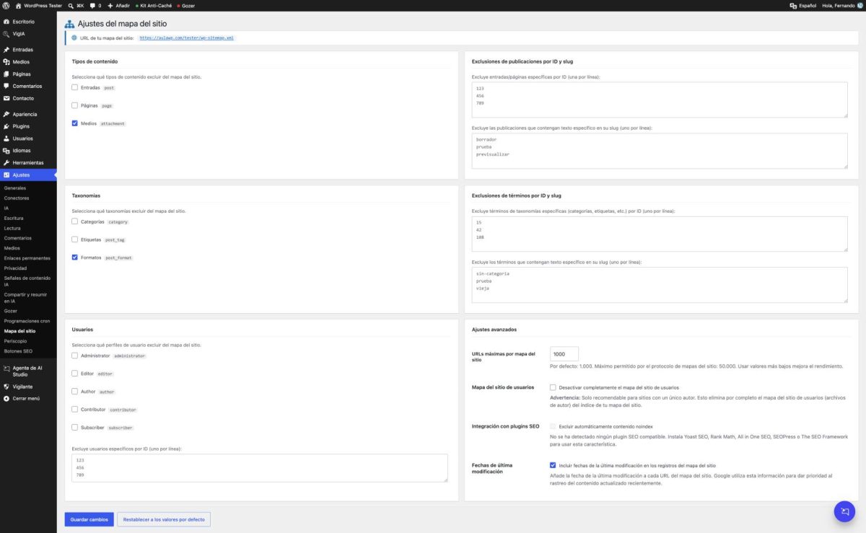Open Periscopio submenu item
The width and height of the screenshot is (866, 533).
coord(15,341)
